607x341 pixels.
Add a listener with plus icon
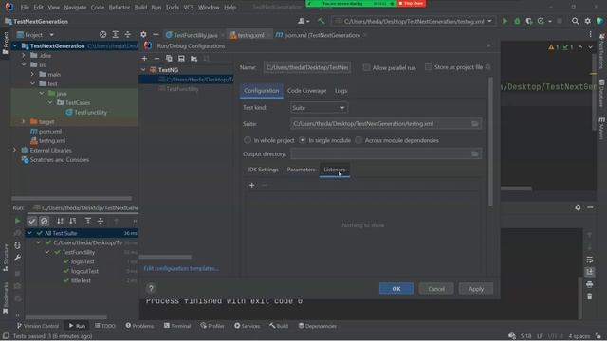point(251,186)
